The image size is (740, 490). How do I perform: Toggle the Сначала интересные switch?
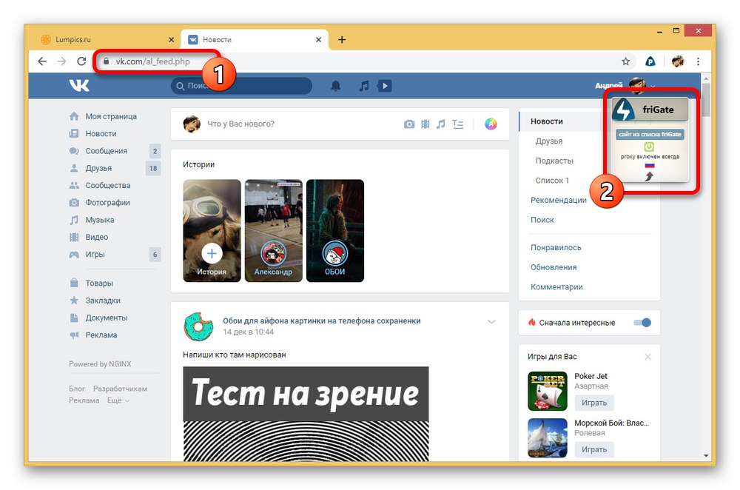pos(642,323)
